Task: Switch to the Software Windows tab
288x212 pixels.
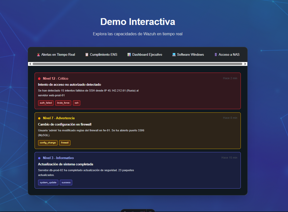Action: pyautogui.click(x=188, y=54)
